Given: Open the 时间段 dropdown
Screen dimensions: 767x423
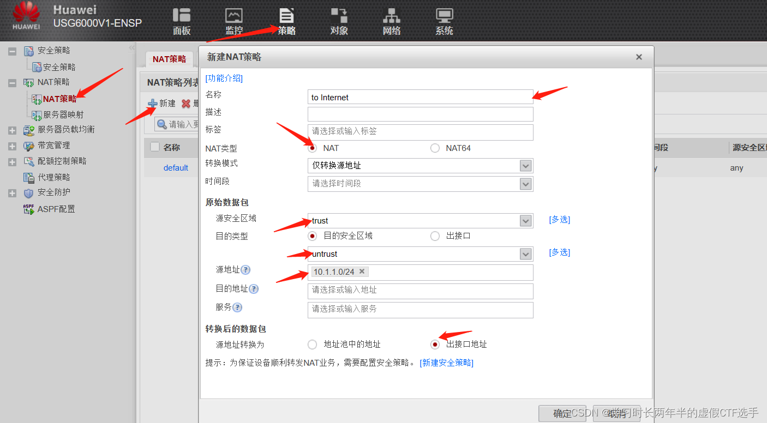Looking at the screenshot, I should (525, 184).
